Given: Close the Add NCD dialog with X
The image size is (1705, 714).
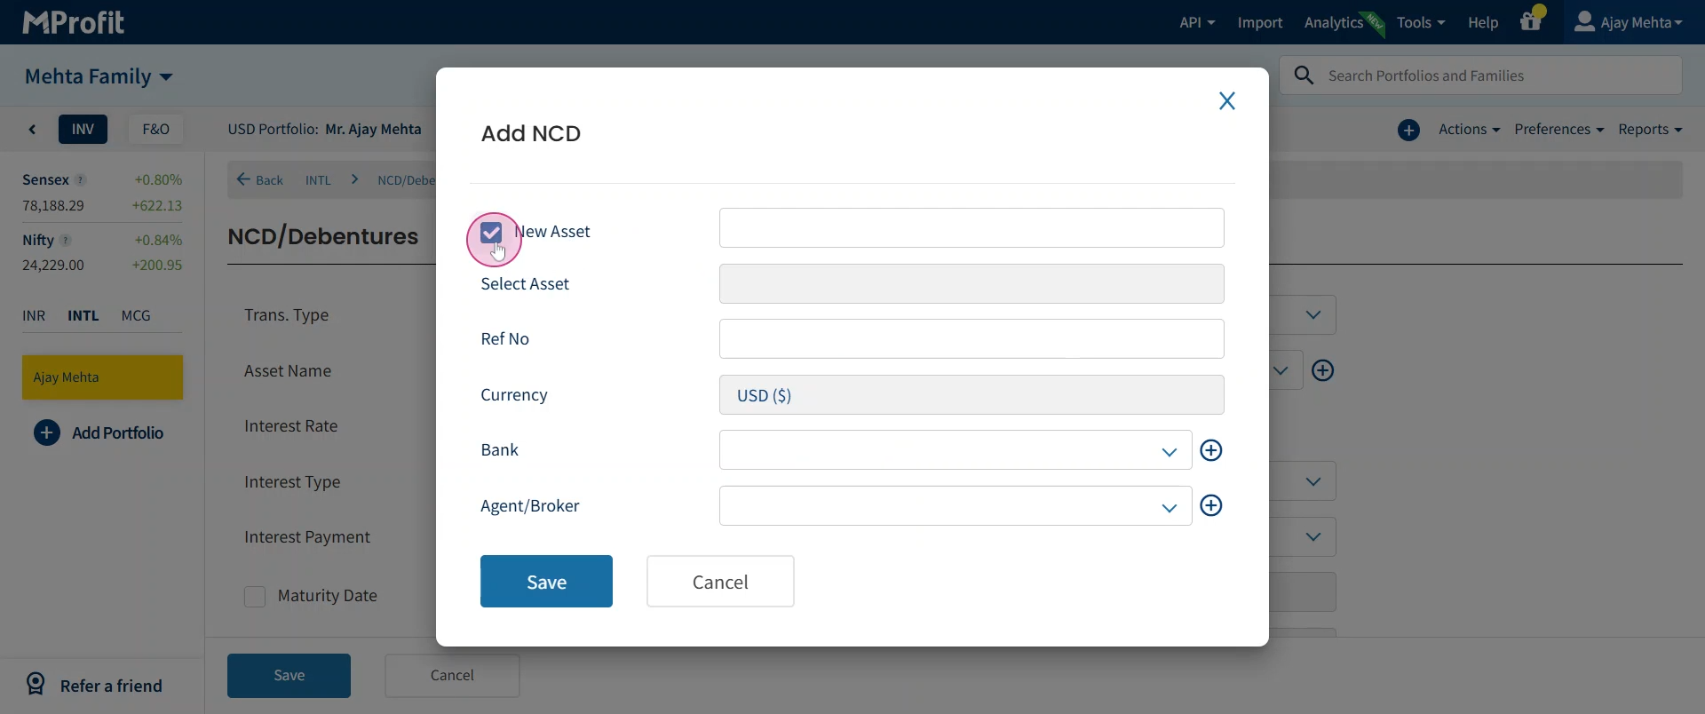Looking at the screenshot, I should tap(1227, 101).
